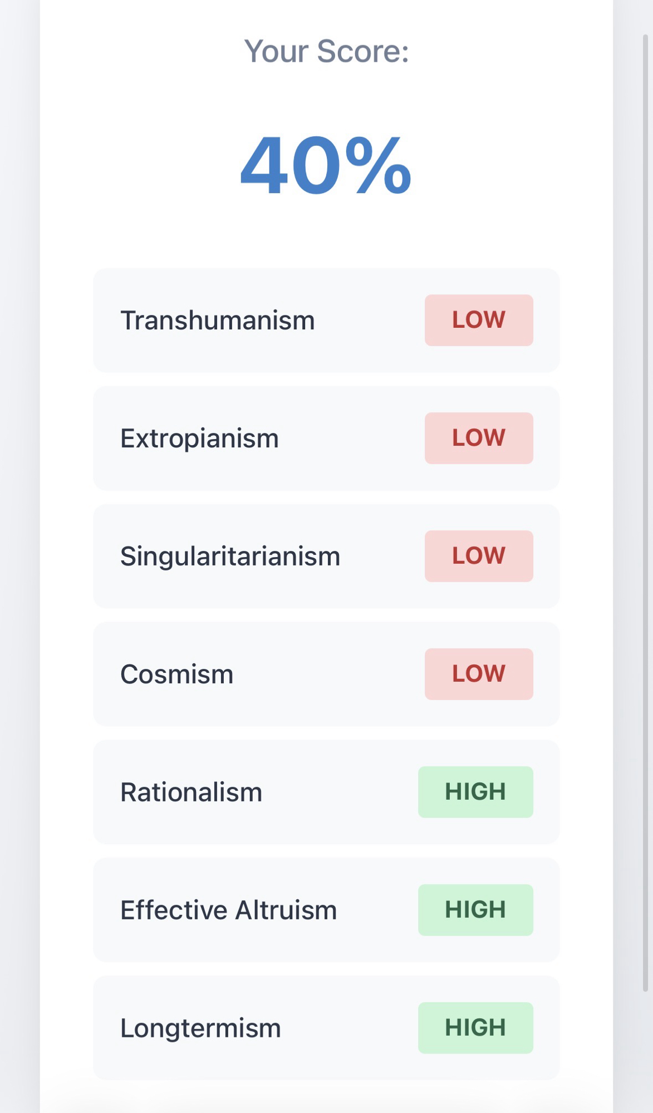653x1113 pixels.
Task: Click the Singularitarianism text
Action: pyautogui.click(x=230, y=556)
